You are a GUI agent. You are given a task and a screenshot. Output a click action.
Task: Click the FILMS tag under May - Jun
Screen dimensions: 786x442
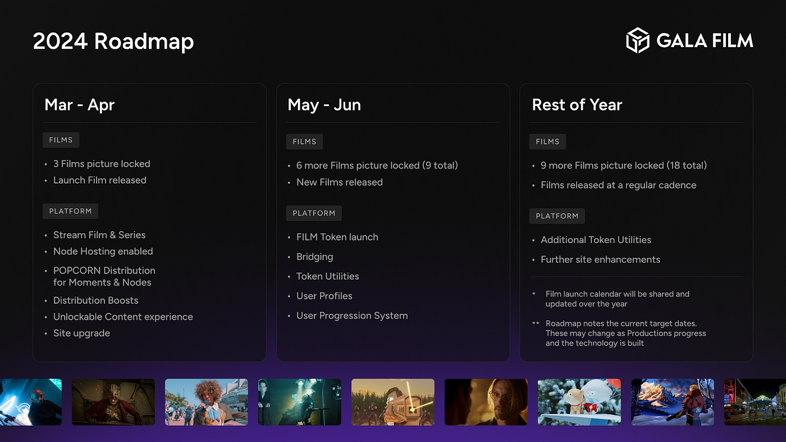(x=304, y=141)
